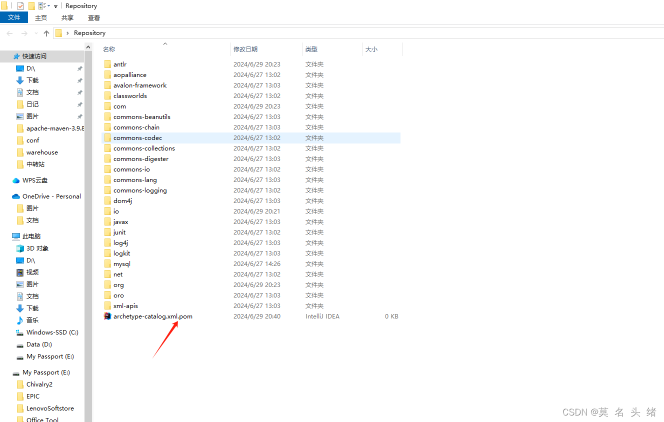Open the 文件 (File) menu
Image resolution: width=664 pixels, height=422 pixels.
click(14, 17)
